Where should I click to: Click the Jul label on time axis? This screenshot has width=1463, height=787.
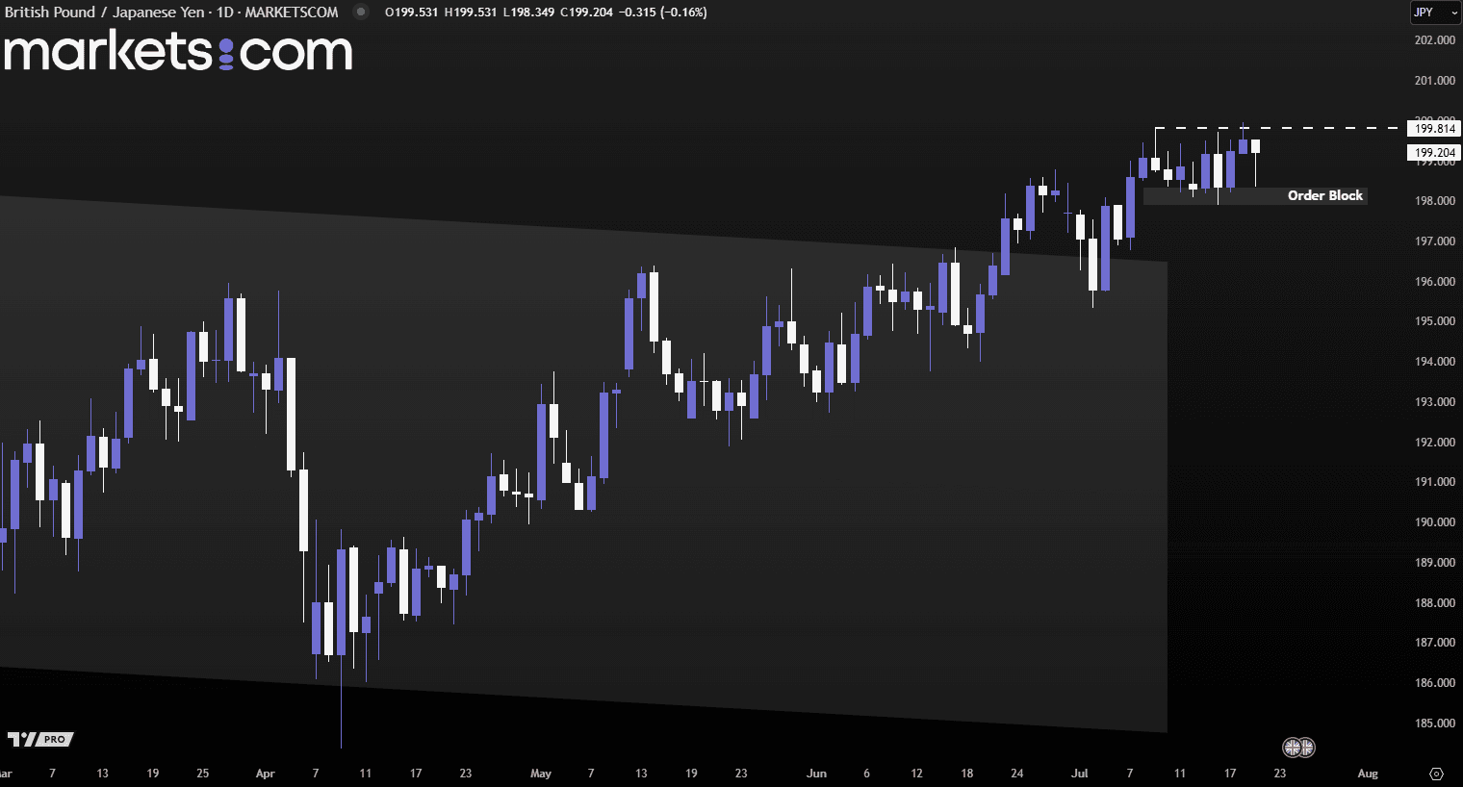1080,774
